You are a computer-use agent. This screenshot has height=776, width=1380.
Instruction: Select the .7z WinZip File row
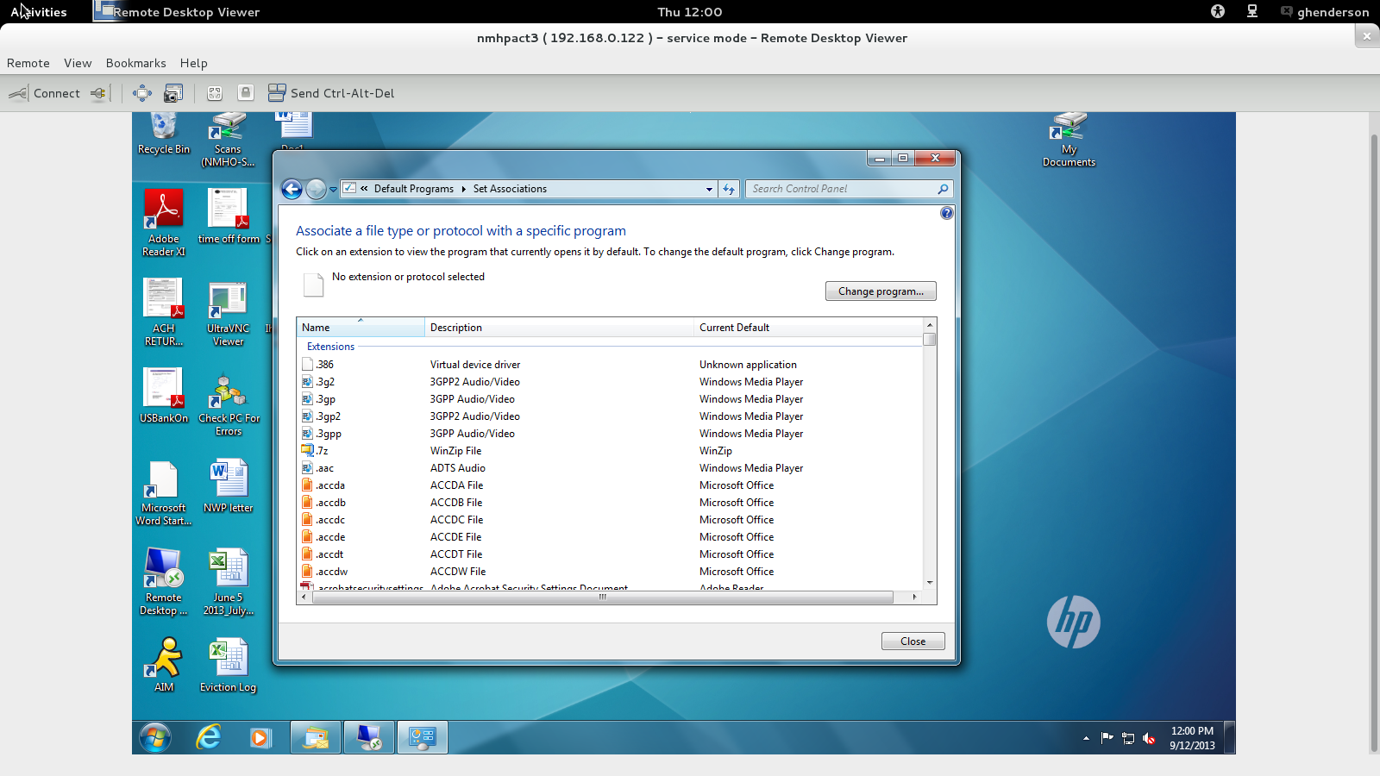pos(455,451)
